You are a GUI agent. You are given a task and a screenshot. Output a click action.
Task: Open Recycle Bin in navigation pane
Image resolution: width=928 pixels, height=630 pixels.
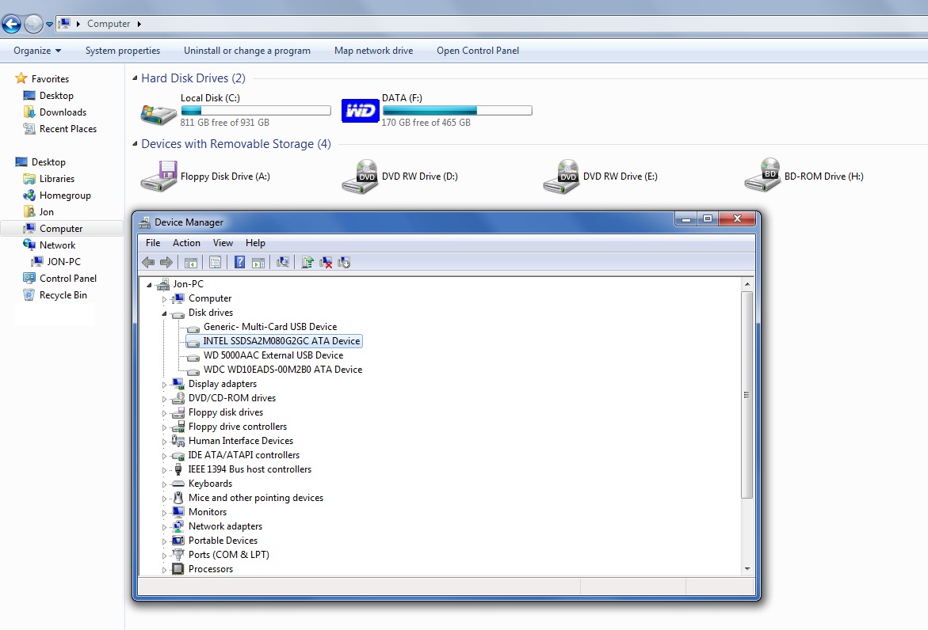coord(63,295)
